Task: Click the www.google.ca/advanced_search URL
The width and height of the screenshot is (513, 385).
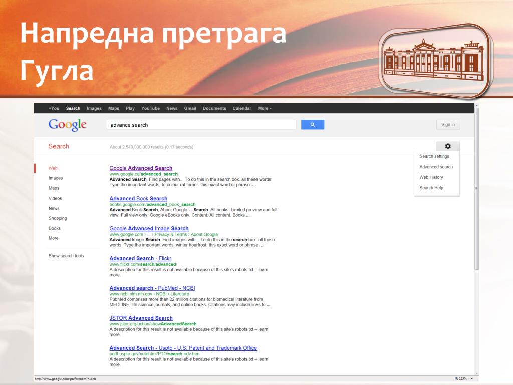Action: point(143,174)
